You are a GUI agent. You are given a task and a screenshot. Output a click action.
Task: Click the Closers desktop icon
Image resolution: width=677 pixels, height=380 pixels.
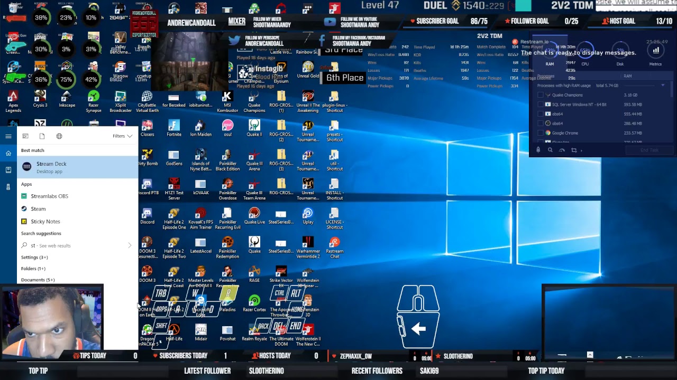click(x=147, y=128)
